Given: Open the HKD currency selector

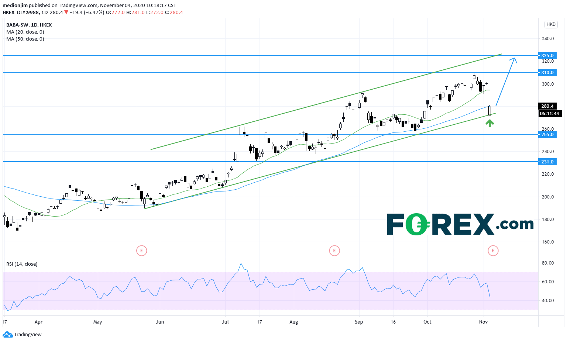Looking at the screenshot, I should [x=551, y=24].
